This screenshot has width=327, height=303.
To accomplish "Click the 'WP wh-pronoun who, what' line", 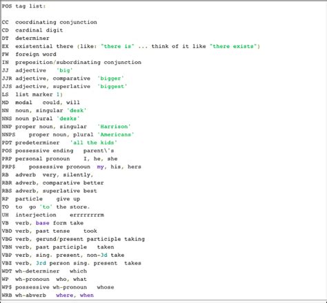I will tap(44, 280).
